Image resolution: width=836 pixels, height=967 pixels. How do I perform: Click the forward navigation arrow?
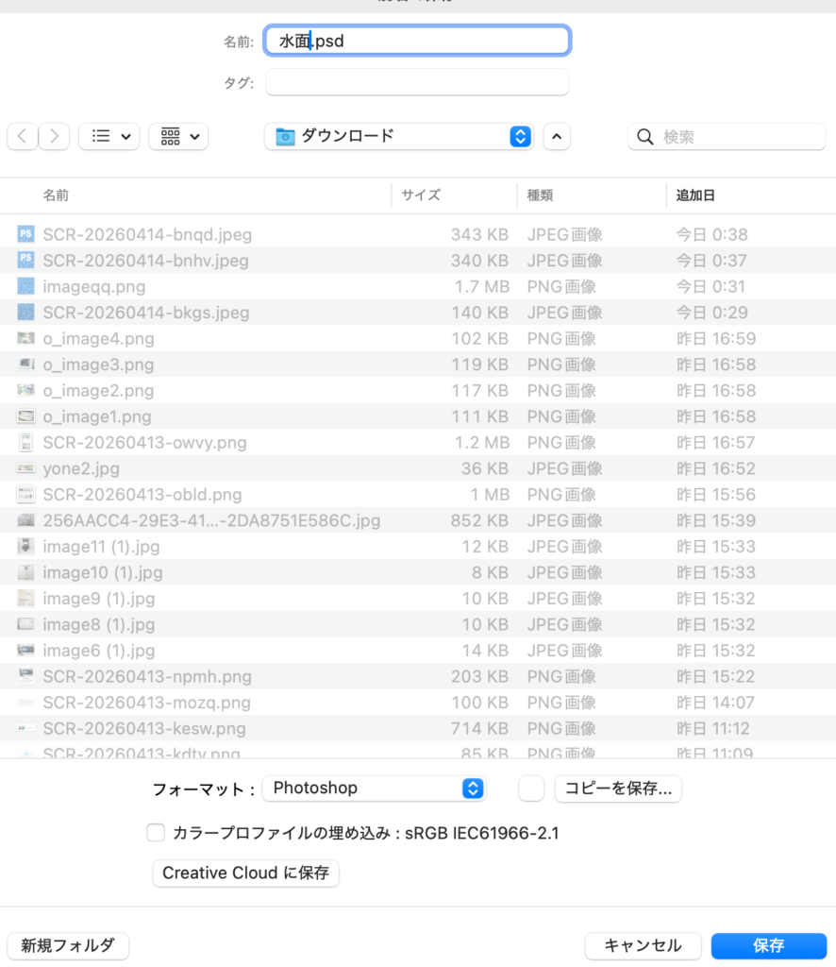(x=54, y=137)
